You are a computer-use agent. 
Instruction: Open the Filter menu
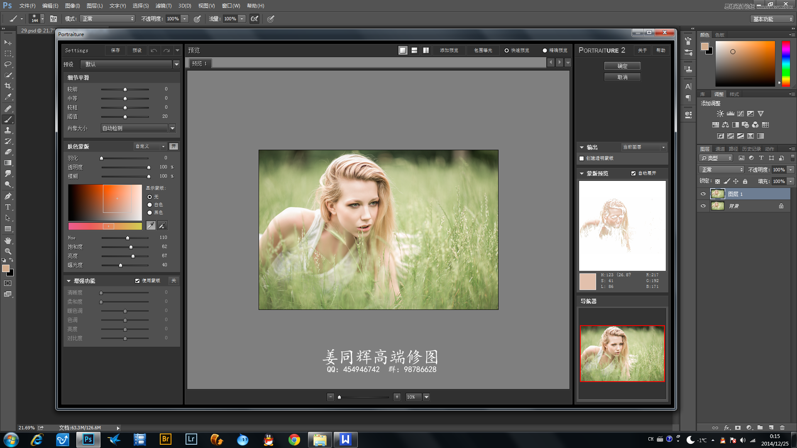pos(163,6)
